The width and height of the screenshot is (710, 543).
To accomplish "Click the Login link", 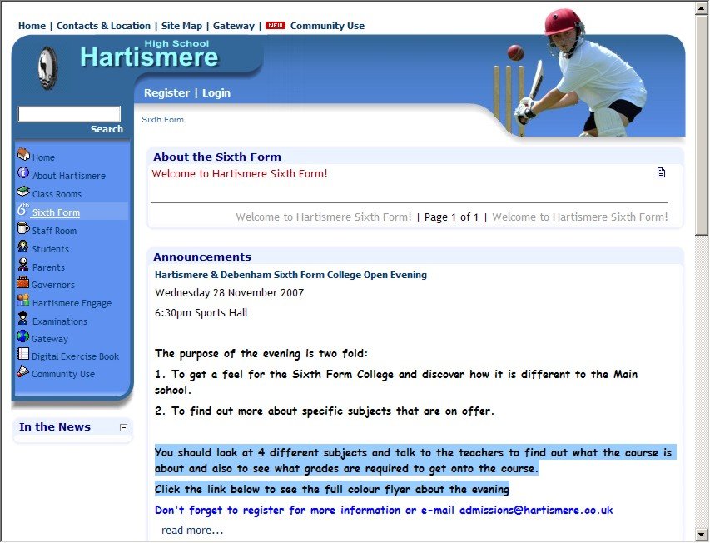I will coord(216,93).
